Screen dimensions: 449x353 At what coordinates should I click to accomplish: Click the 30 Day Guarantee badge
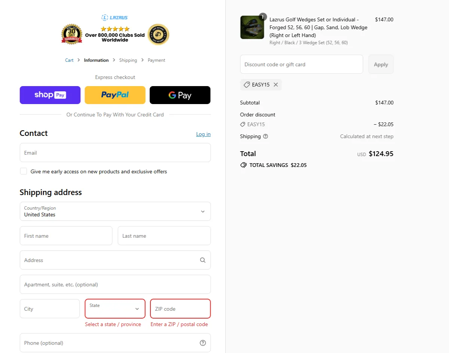pyautogui.click(x=71, y=34)
